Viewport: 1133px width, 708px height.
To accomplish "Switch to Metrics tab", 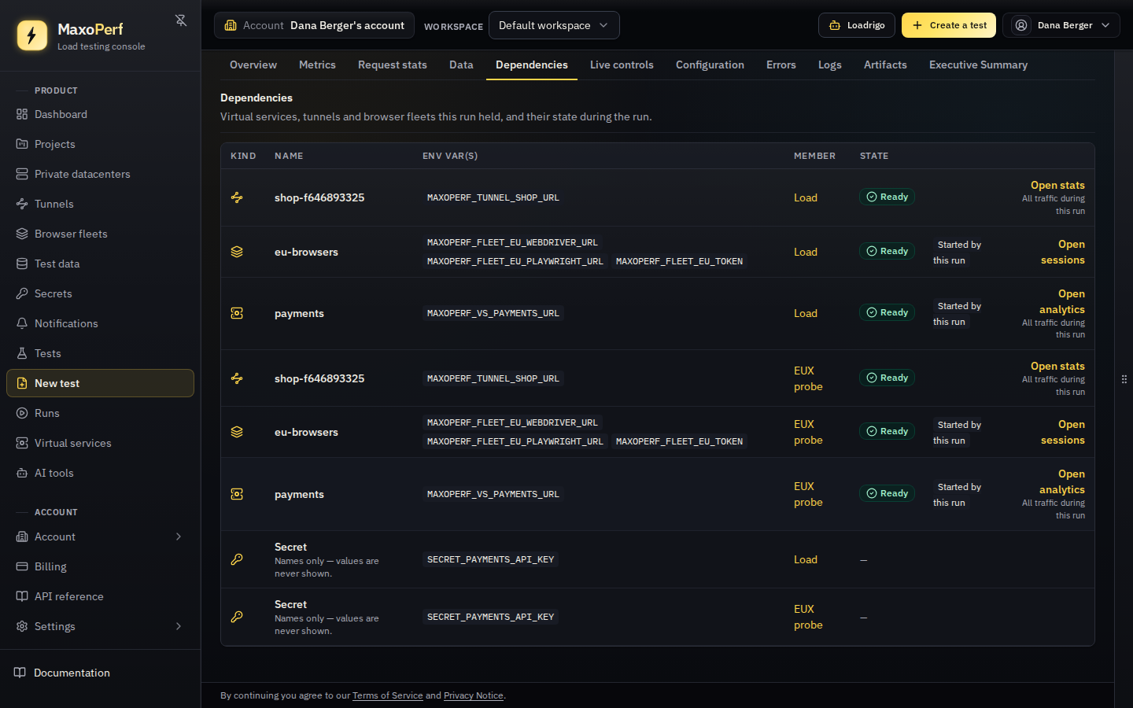I will point(317,65).
